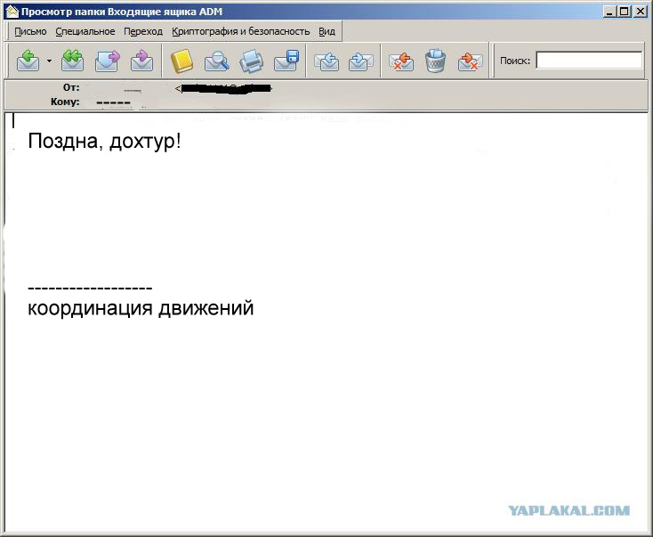Viewport: 653px width, 537px height.
Task: Click the От: header label
Action: pos(71,87)
